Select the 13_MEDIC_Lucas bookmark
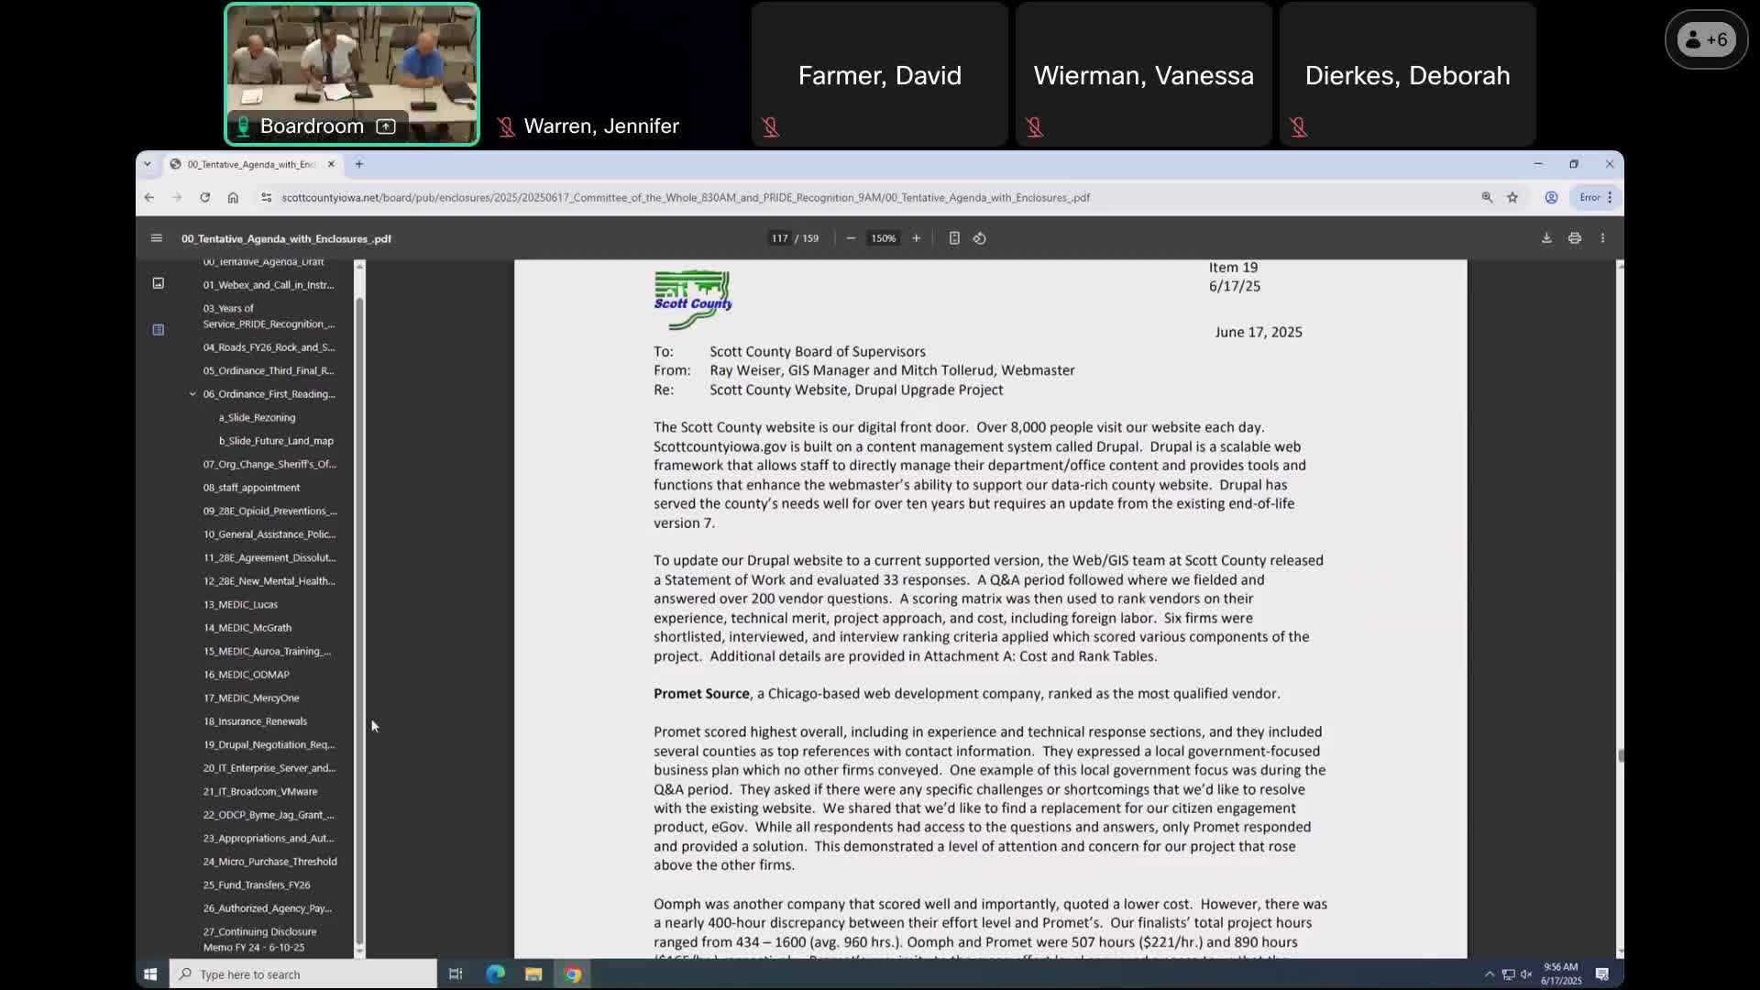This screenshot has height=990, width=1760. [240, 604]
